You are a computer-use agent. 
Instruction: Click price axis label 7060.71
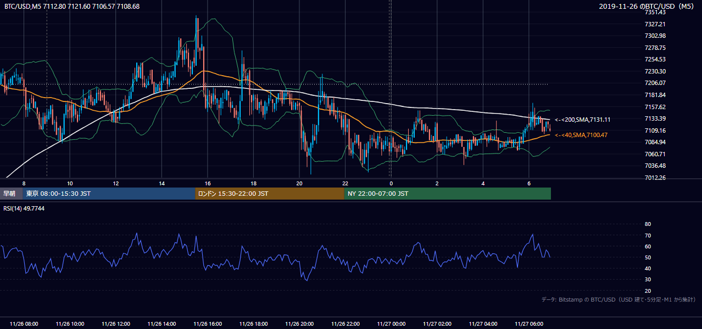655,154
